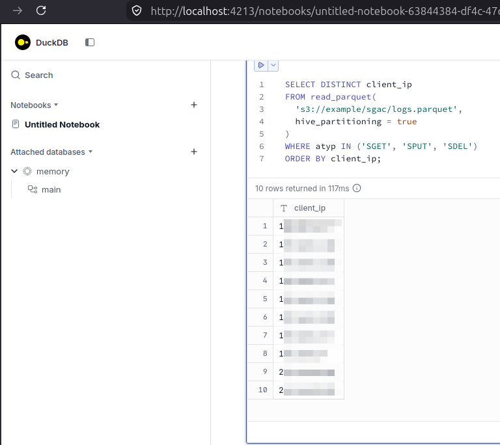Click client_ip cell in row 5
Viewport: 500px width, 445px height.
pyautogui.click(x=309, y=299)
